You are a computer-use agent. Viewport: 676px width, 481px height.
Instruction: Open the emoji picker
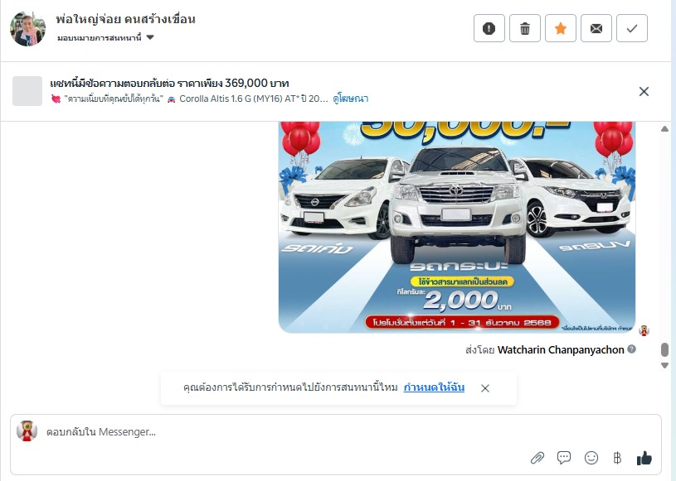pyautogui.click(x=591, y=458)
